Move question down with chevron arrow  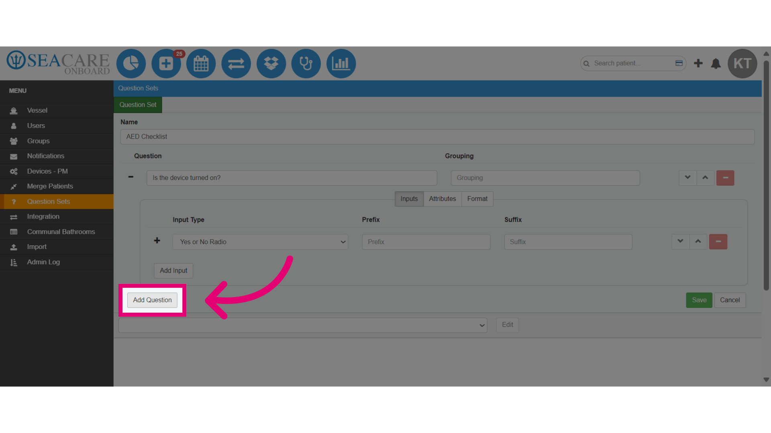pos(687,178)
